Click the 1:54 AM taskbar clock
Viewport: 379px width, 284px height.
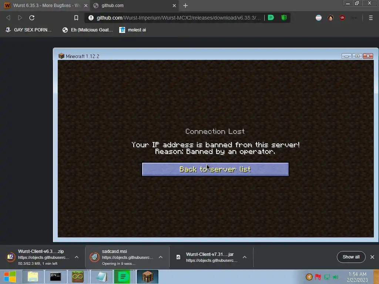(x=357, y=277)
